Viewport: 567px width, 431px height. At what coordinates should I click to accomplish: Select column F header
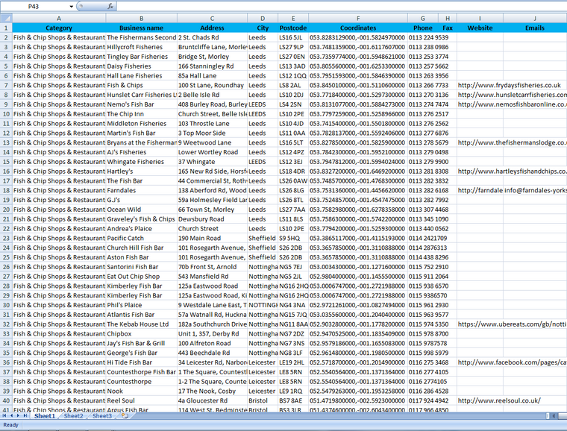coord(358,19)
